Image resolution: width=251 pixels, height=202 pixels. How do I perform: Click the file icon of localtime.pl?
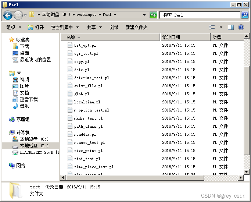[70, 102]
